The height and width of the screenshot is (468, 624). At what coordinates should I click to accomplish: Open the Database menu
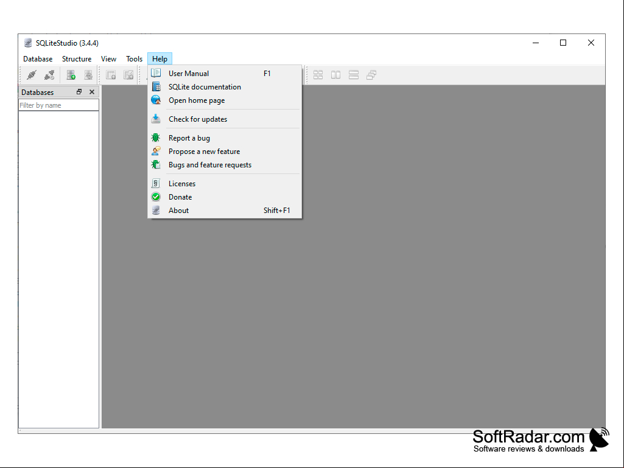pyautogui.click(x=38, y=59)
